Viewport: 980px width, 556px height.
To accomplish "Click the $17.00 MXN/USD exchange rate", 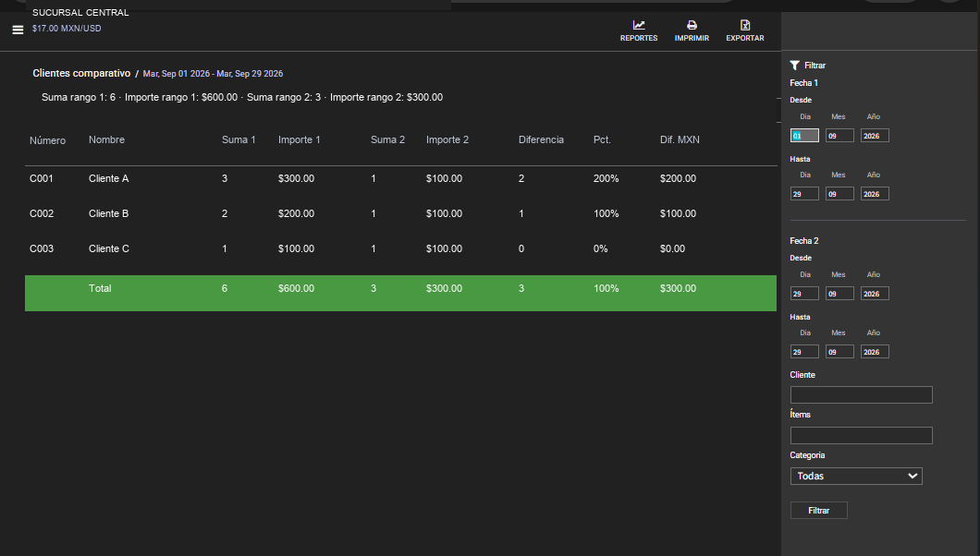I will (67, 28).
